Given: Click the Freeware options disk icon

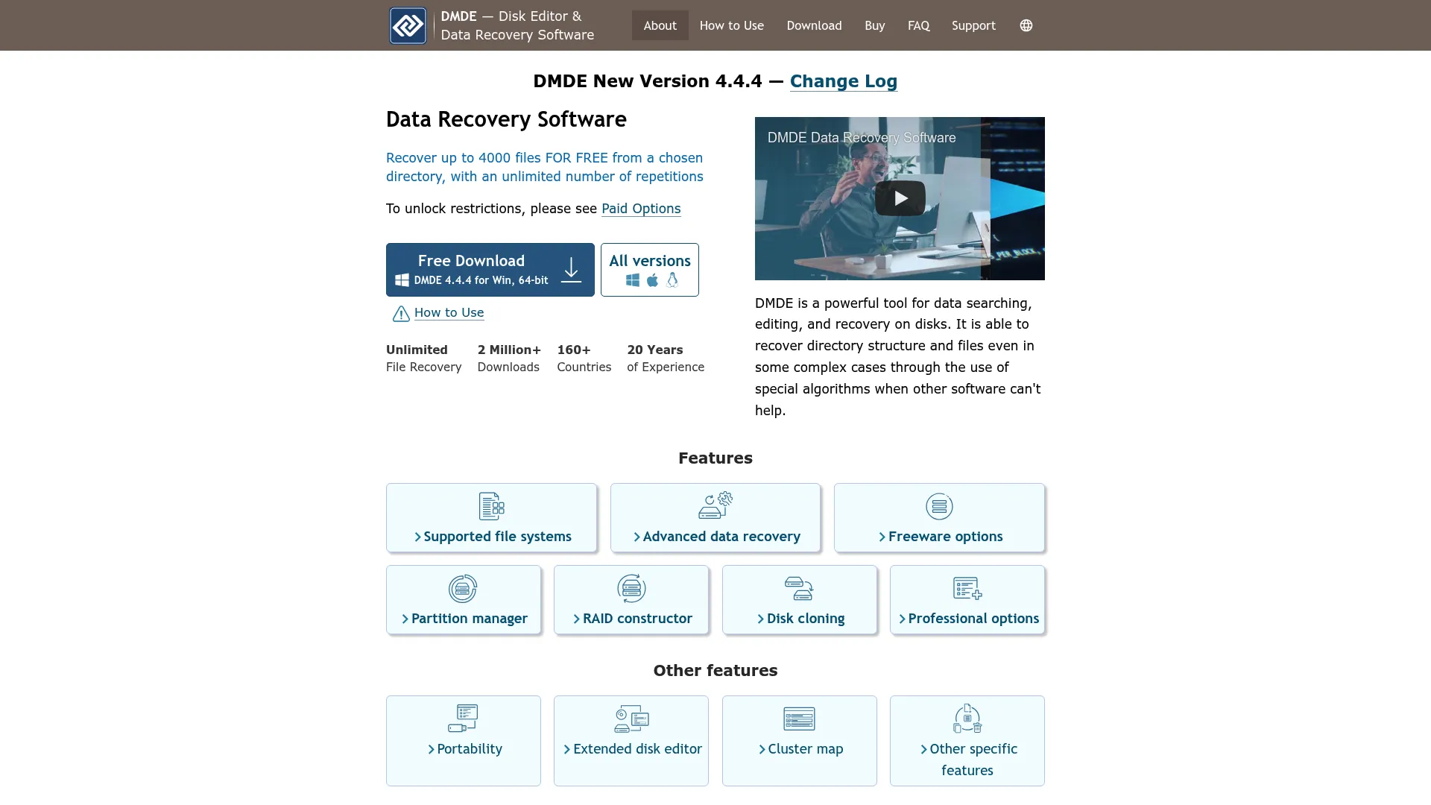Looking at the screenshot, I should [939, 506].
